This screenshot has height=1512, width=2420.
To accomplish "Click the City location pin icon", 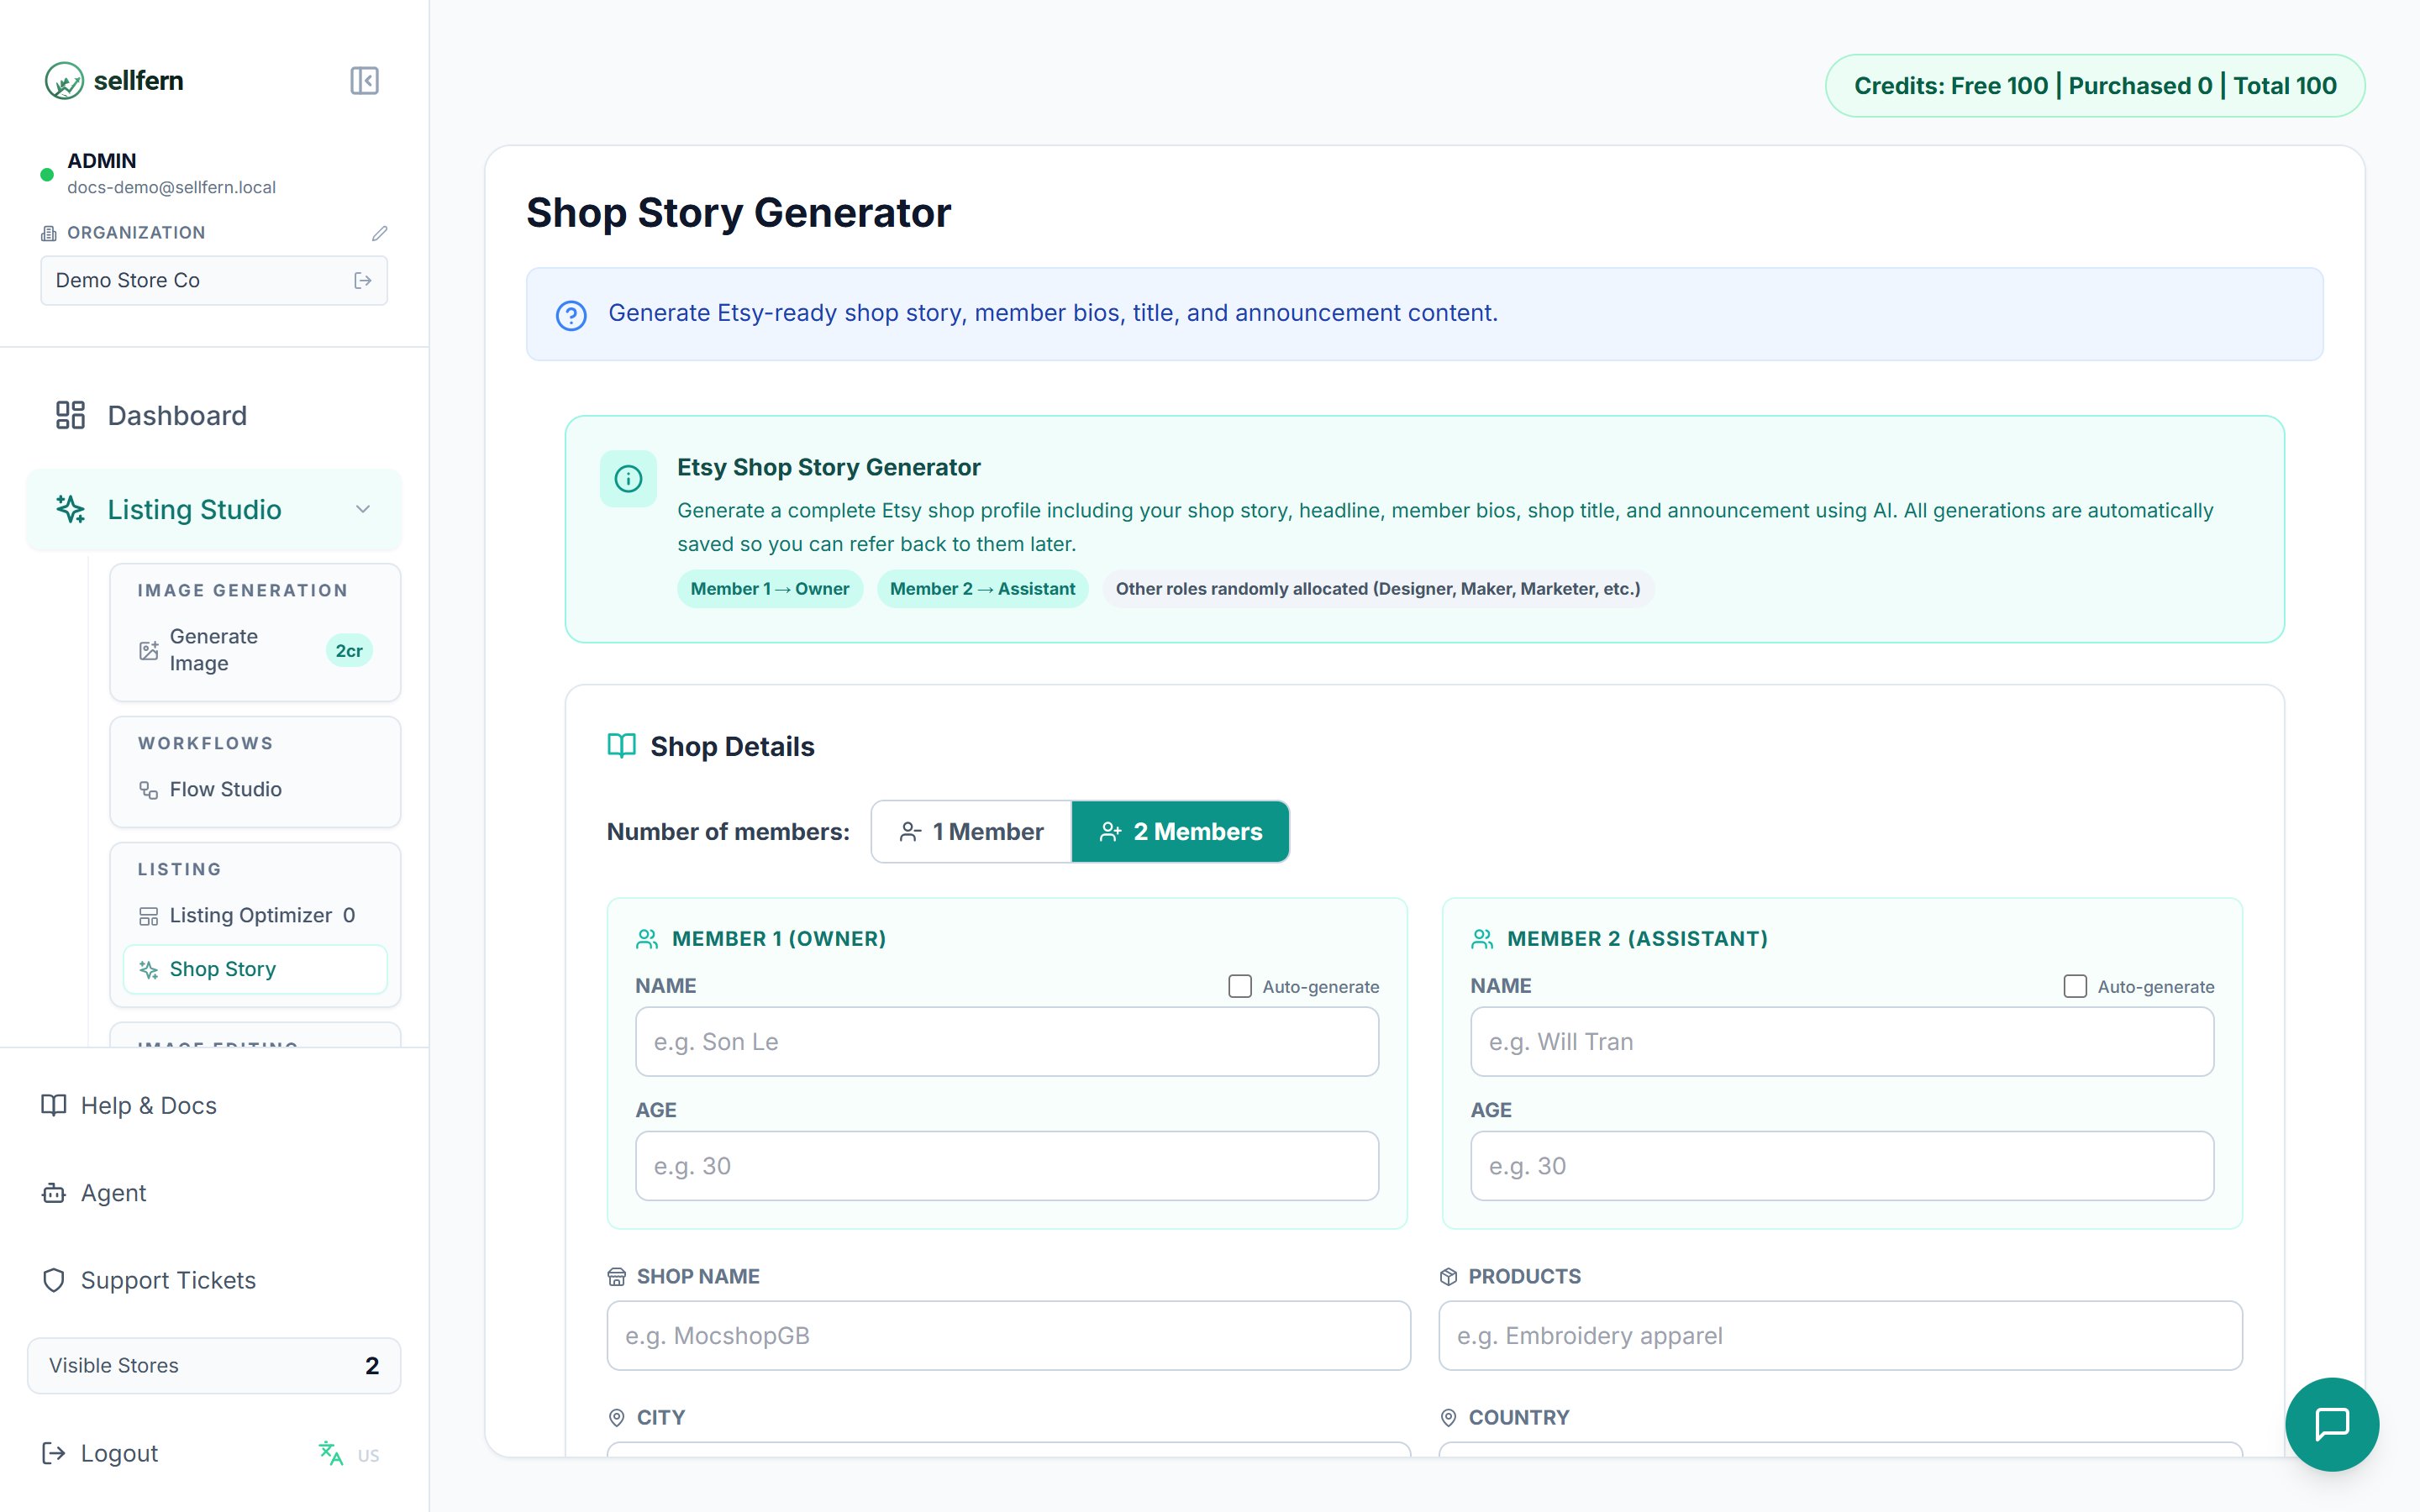I will [x=617, y=1418].
